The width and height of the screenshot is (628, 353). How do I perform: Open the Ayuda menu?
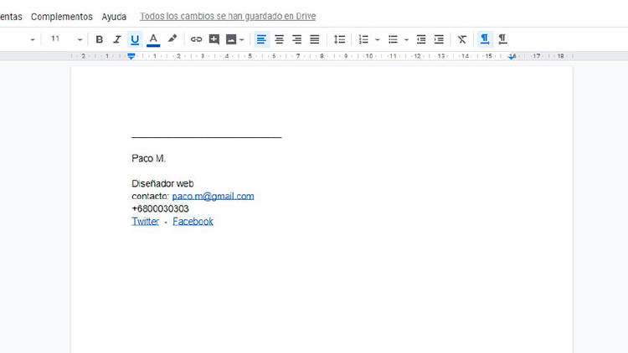pos(114,17)
